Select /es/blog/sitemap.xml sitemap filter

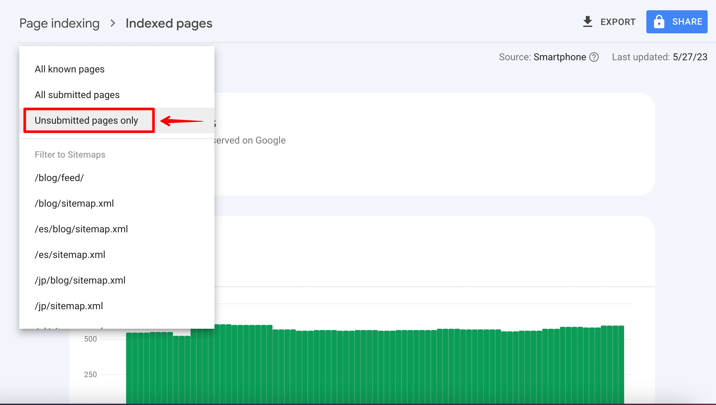pyautogui.click(x=81, y=229)
